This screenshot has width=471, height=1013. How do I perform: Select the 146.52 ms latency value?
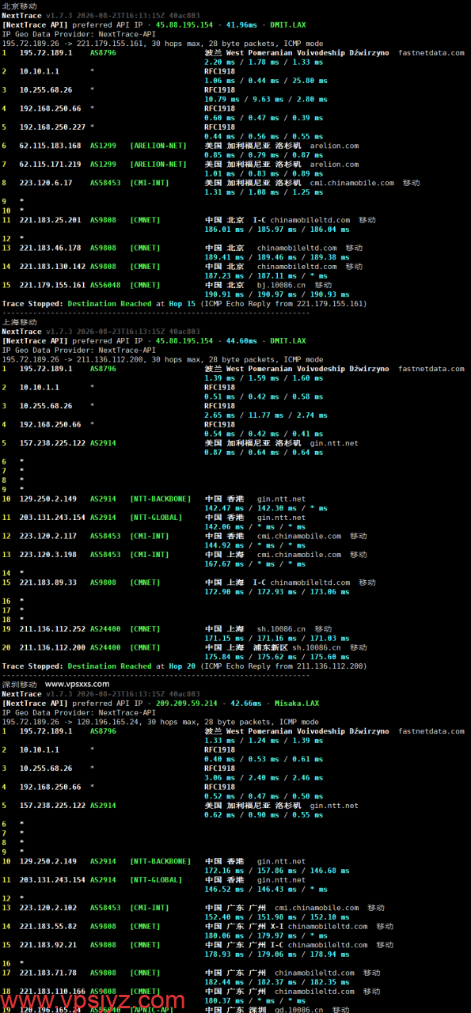222,890
